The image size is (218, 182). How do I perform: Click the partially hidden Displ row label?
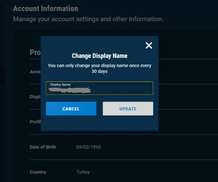(x=35, y=97)
